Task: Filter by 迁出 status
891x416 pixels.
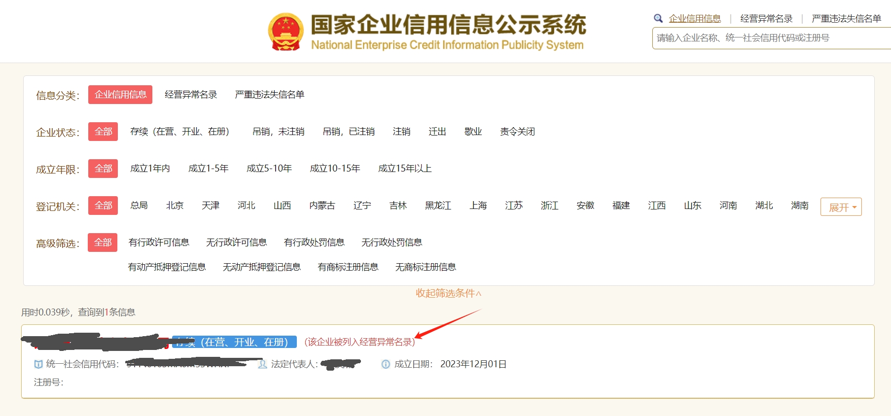Action: click(437, 132)
